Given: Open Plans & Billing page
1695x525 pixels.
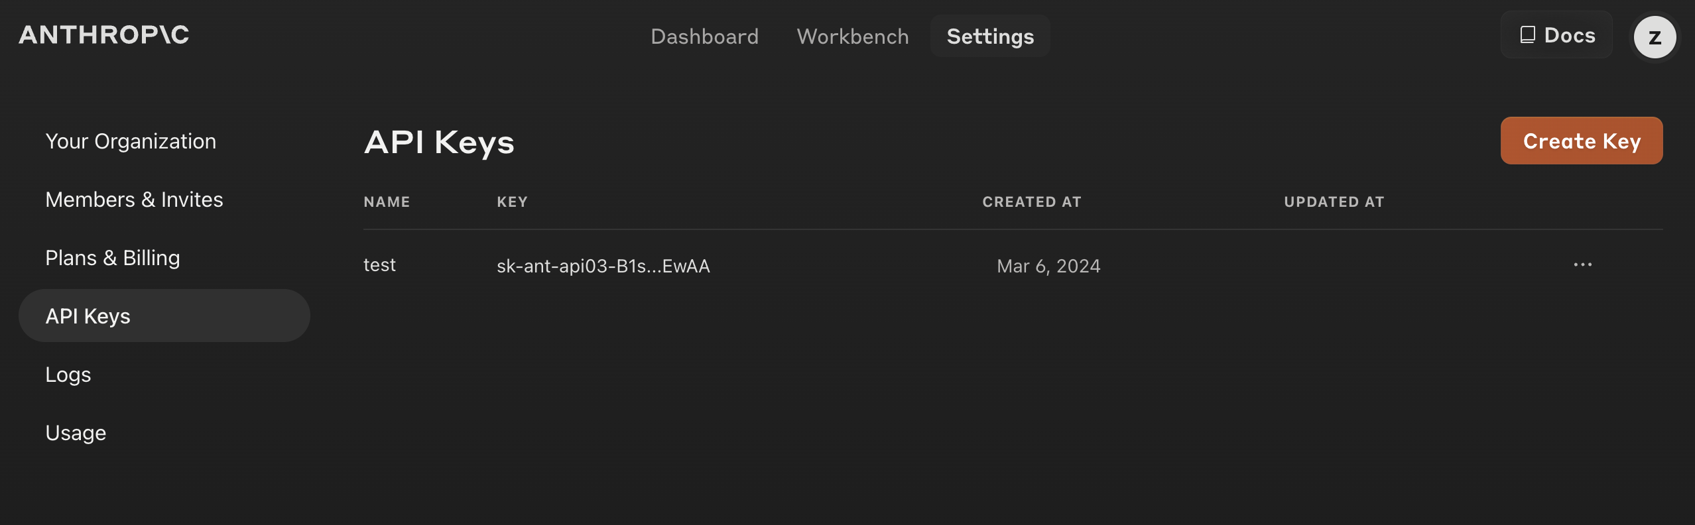Looking at the screenshot, I should pyautogui.click(x=113, y=258).
